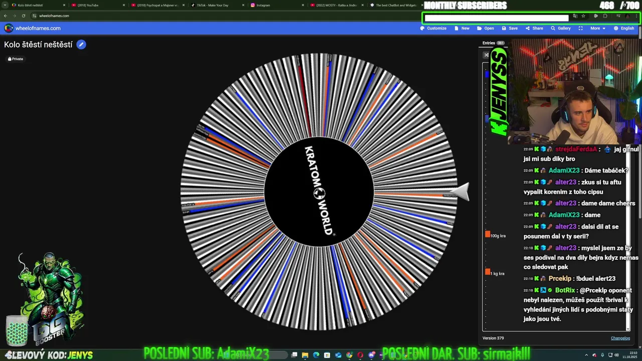The width and height of the screenshot is (642, 361).
Task: Open Microsoft Edge from taskbar
Action: [316, 355]
